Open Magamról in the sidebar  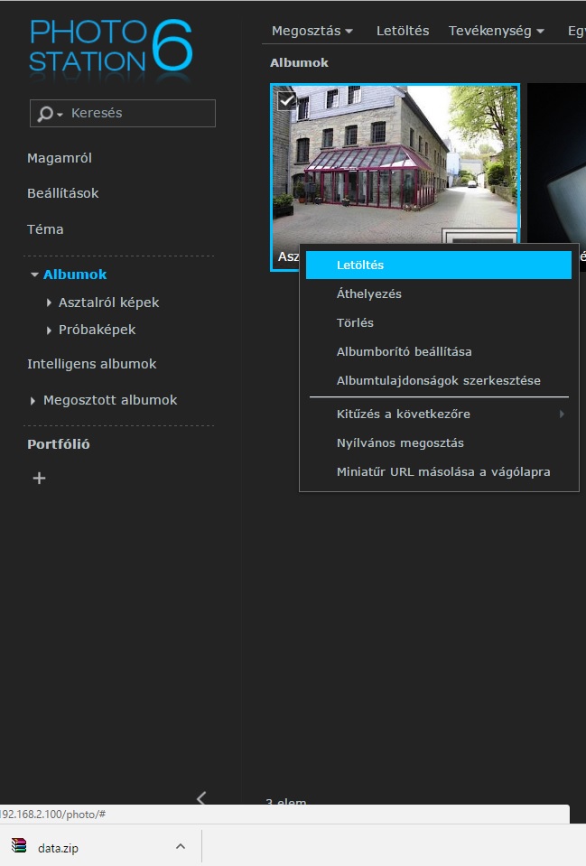60,159
